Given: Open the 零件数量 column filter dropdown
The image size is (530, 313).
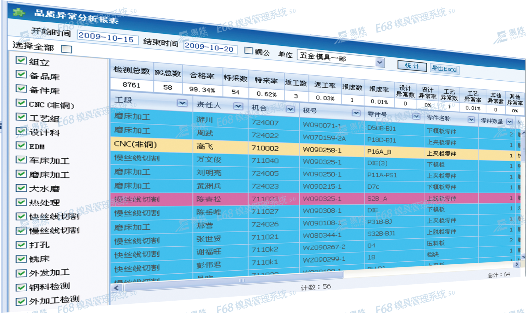Looking at the screenshot, I should point(509,122).
